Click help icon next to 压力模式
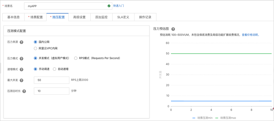Screen dimensions: 274x121 [x=22, y=59]
